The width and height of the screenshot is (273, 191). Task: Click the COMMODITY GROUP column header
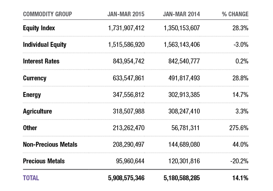coord(47,14)
